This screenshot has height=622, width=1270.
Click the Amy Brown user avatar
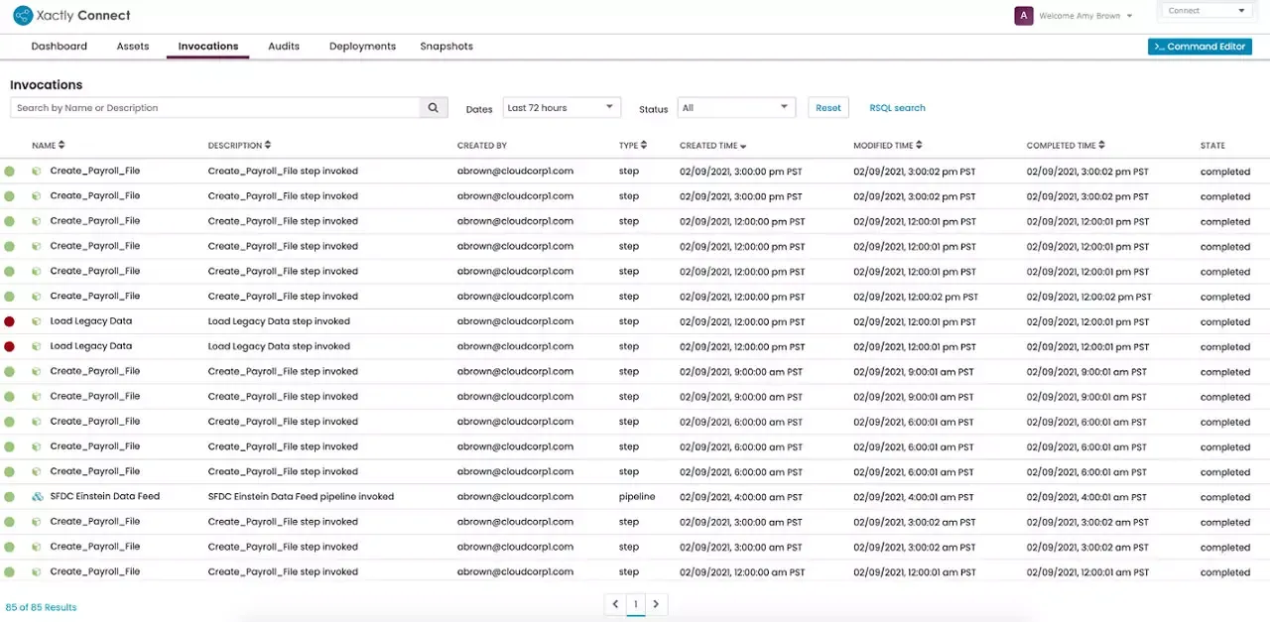pyautogui.click(x=1023, y=16)
